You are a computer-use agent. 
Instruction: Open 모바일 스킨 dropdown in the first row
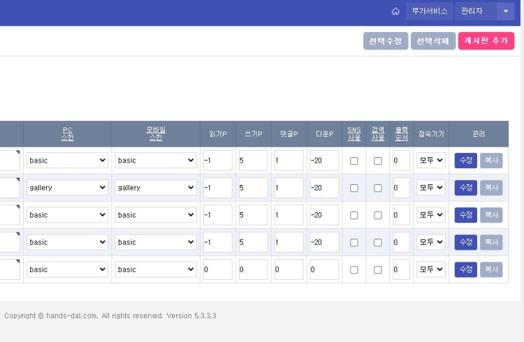156,161
